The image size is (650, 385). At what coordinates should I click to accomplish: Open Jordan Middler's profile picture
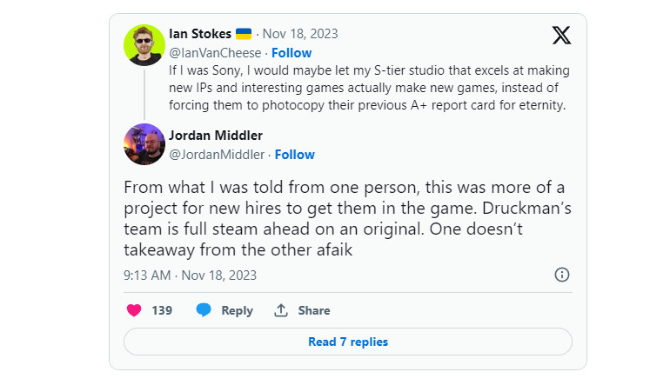tap(144, 144)
